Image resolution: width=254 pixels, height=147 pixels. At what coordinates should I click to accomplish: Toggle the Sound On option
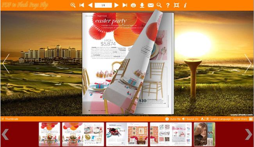[x=190, y=119]
